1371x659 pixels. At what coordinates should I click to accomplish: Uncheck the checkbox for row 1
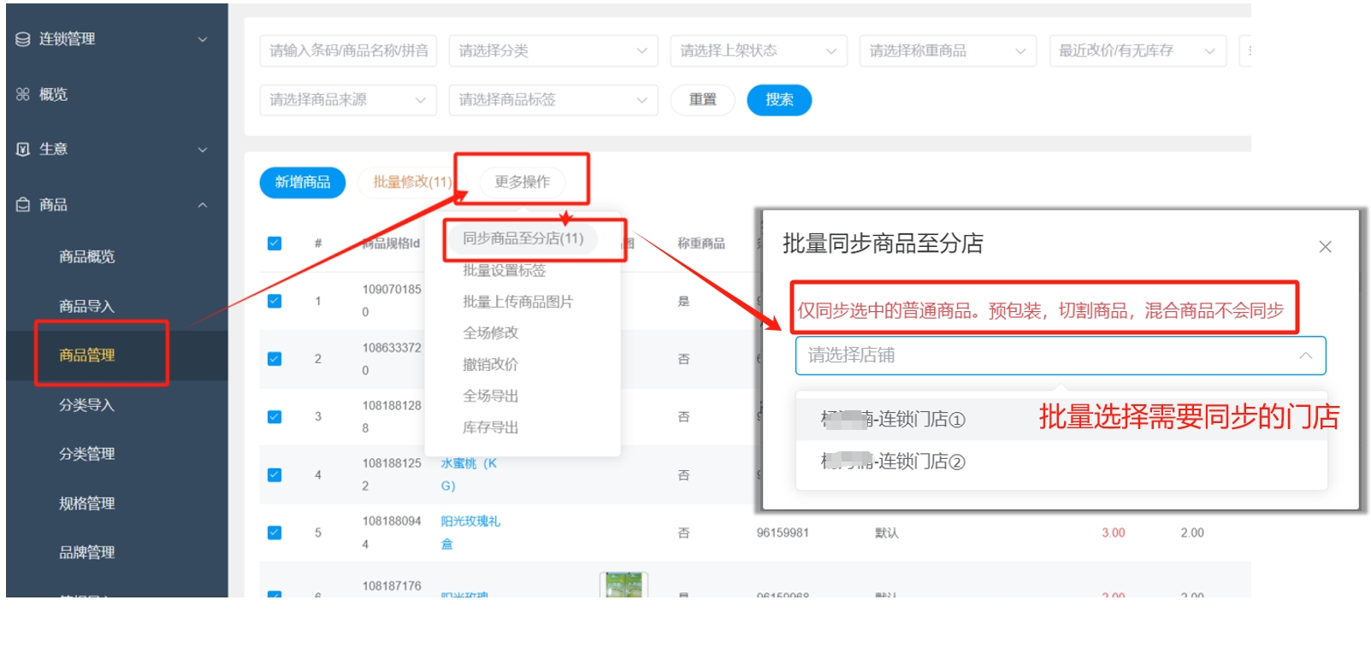pos(275,301)
